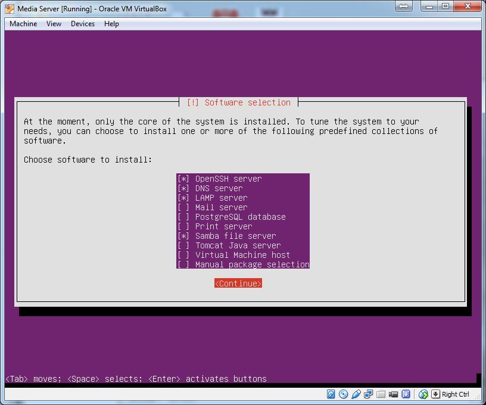This screenshot has height=405, width=486.
Task: Enable the Print server checkbox
Action: click(x=183, y=226)
